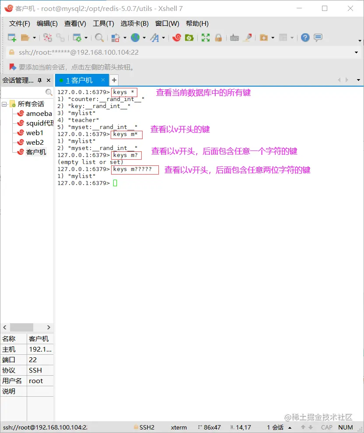The image size is (364, 433).
Task: Open the tab list dropdown arrow
Action: [358, 80]
